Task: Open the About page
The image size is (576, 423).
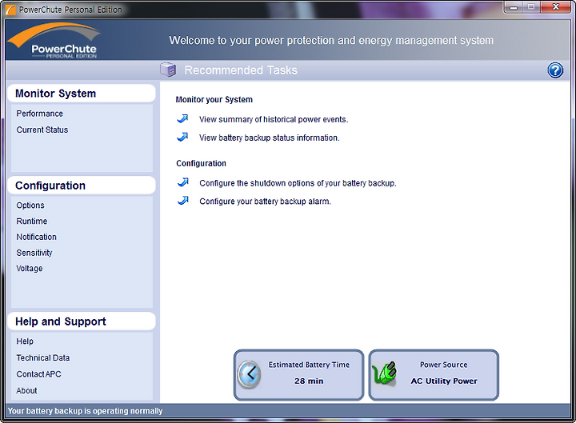Action: click(x=26, y=390)
